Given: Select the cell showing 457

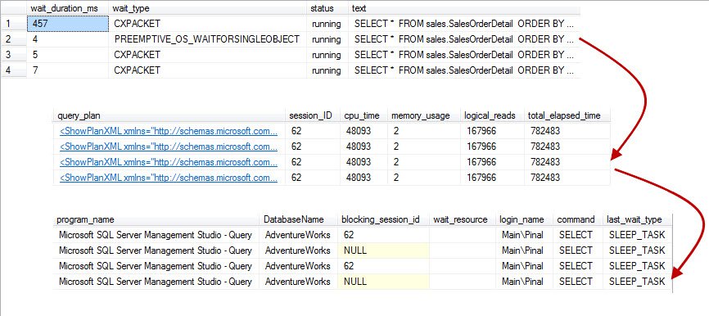Looking at the screenshot, I should 67,24.
